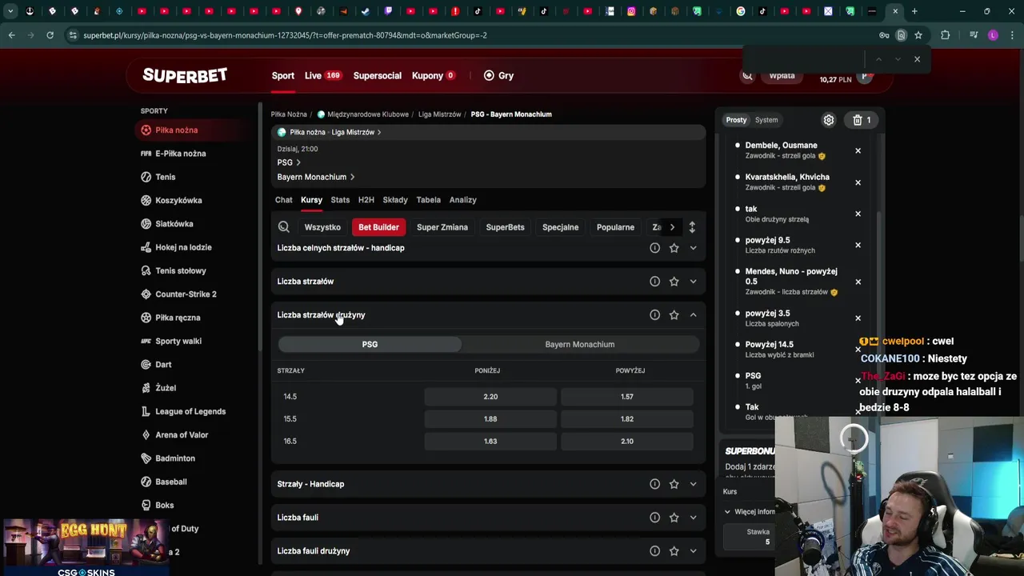
Task: Expand the Liczba strzałów market
Action: coord(693,282)
